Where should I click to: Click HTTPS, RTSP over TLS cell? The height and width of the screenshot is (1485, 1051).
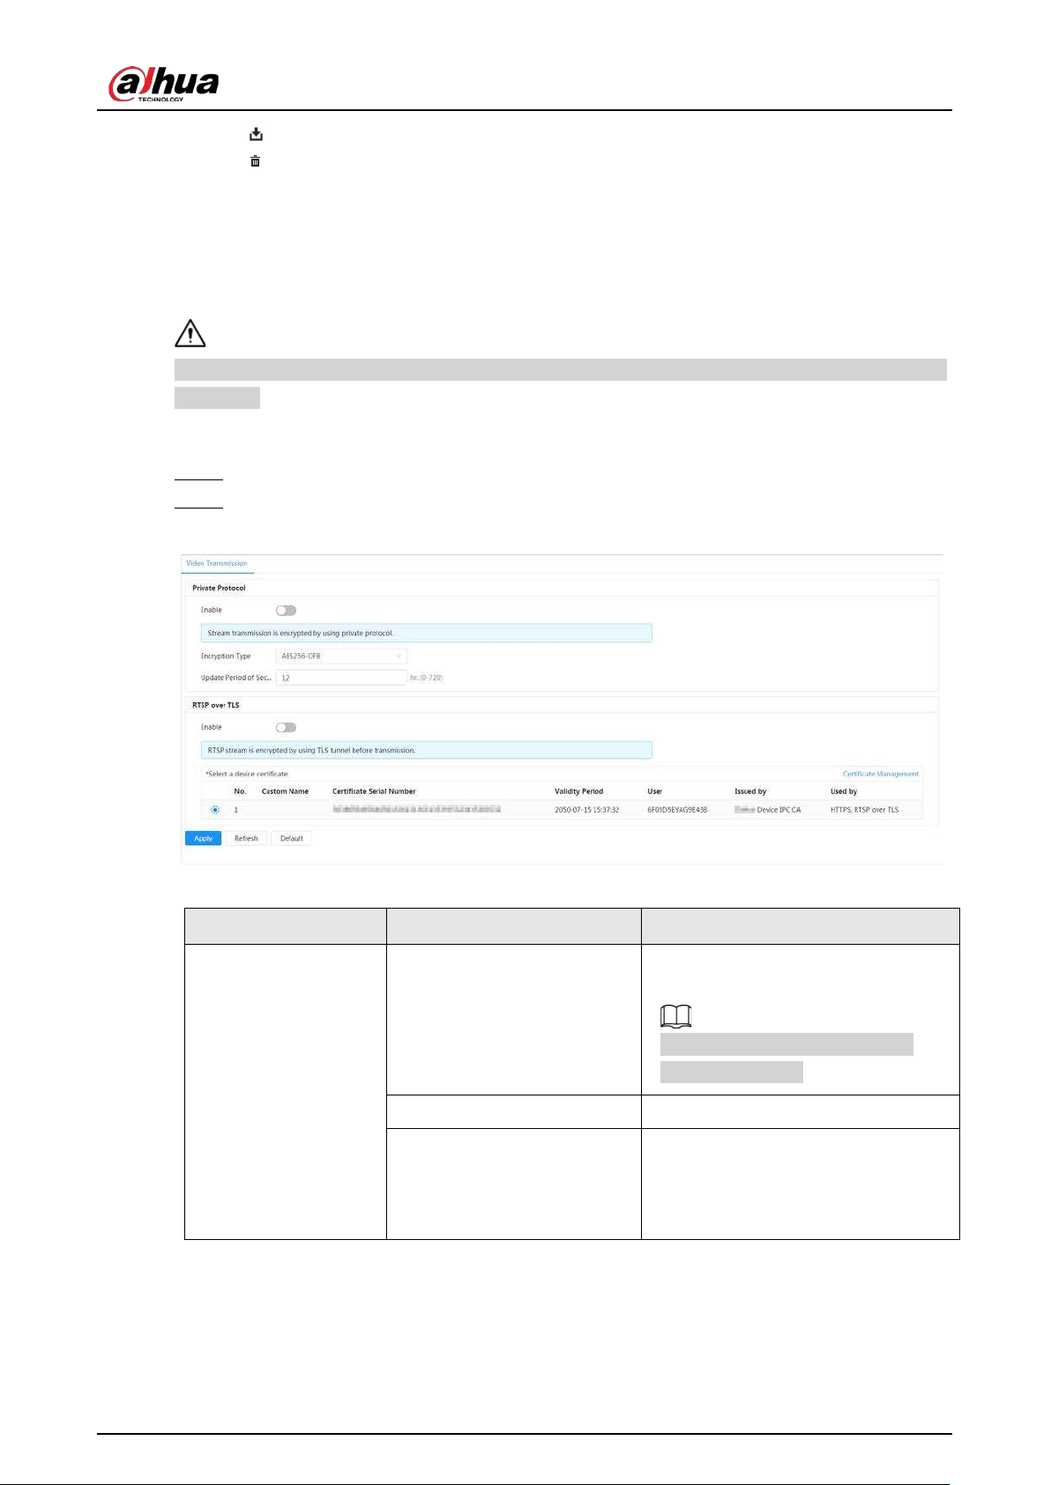pyautogui.click(x=865, y=810)
